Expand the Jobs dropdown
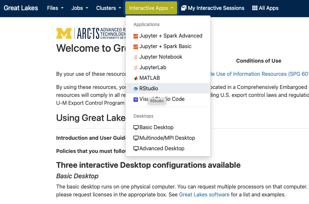309x204 pixels. click(x=80, y=8)
